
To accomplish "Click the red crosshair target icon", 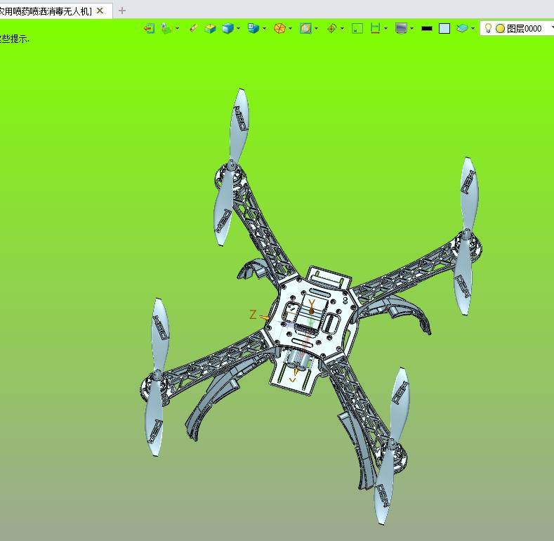I will point(331,28).
